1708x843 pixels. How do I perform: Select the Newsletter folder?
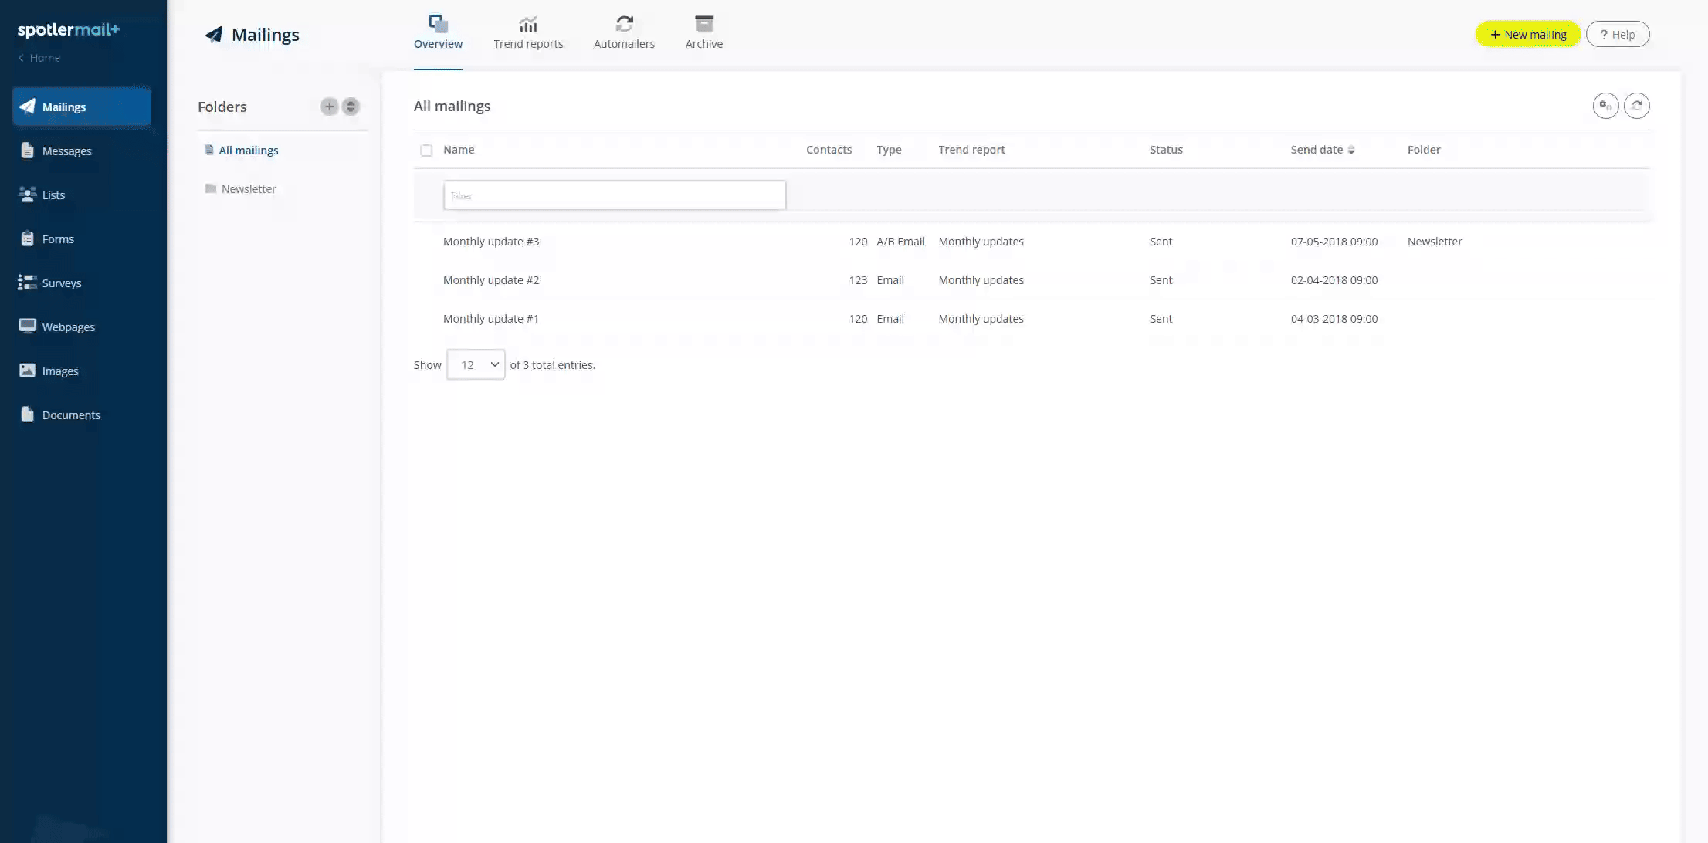click(248, 189)
